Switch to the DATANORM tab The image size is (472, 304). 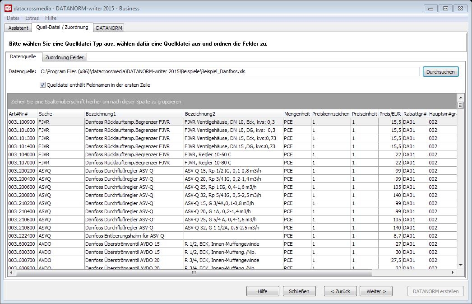(109, 28)
